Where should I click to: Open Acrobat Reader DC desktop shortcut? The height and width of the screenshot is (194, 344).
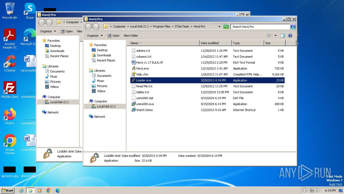pos(10,39)
